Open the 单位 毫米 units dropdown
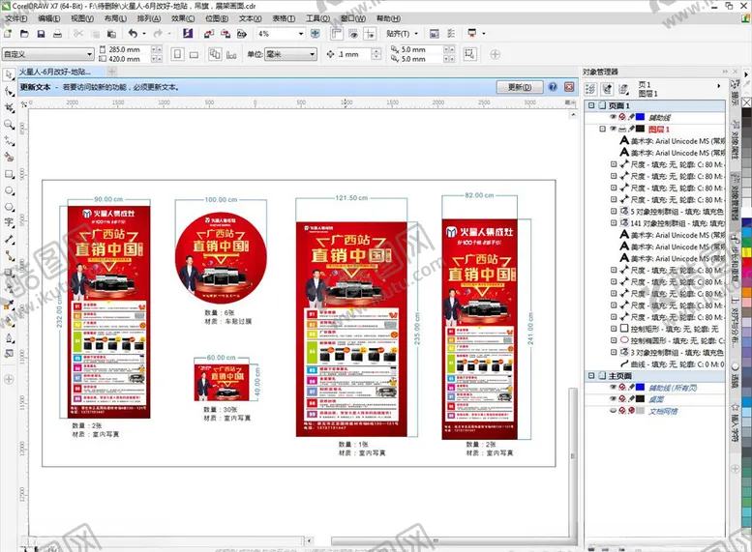Image resolution: width=752 pixels, height=552 pixels. 313,54
